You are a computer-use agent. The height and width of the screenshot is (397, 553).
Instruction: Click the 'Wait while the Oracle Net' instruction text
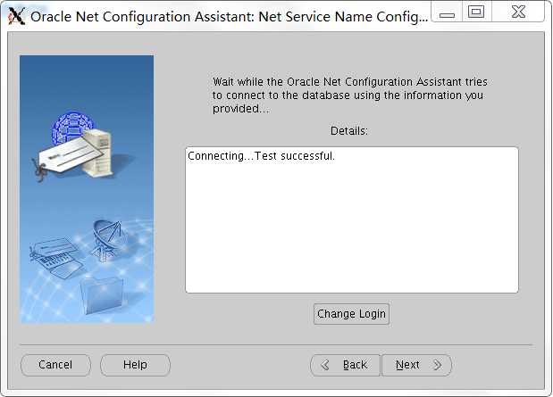350,95
